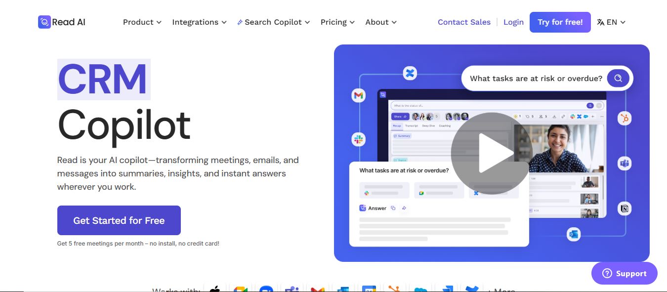Expand the Product dropdown menu
The width and height of the screenshot is (667, 292).
[142, 22]
